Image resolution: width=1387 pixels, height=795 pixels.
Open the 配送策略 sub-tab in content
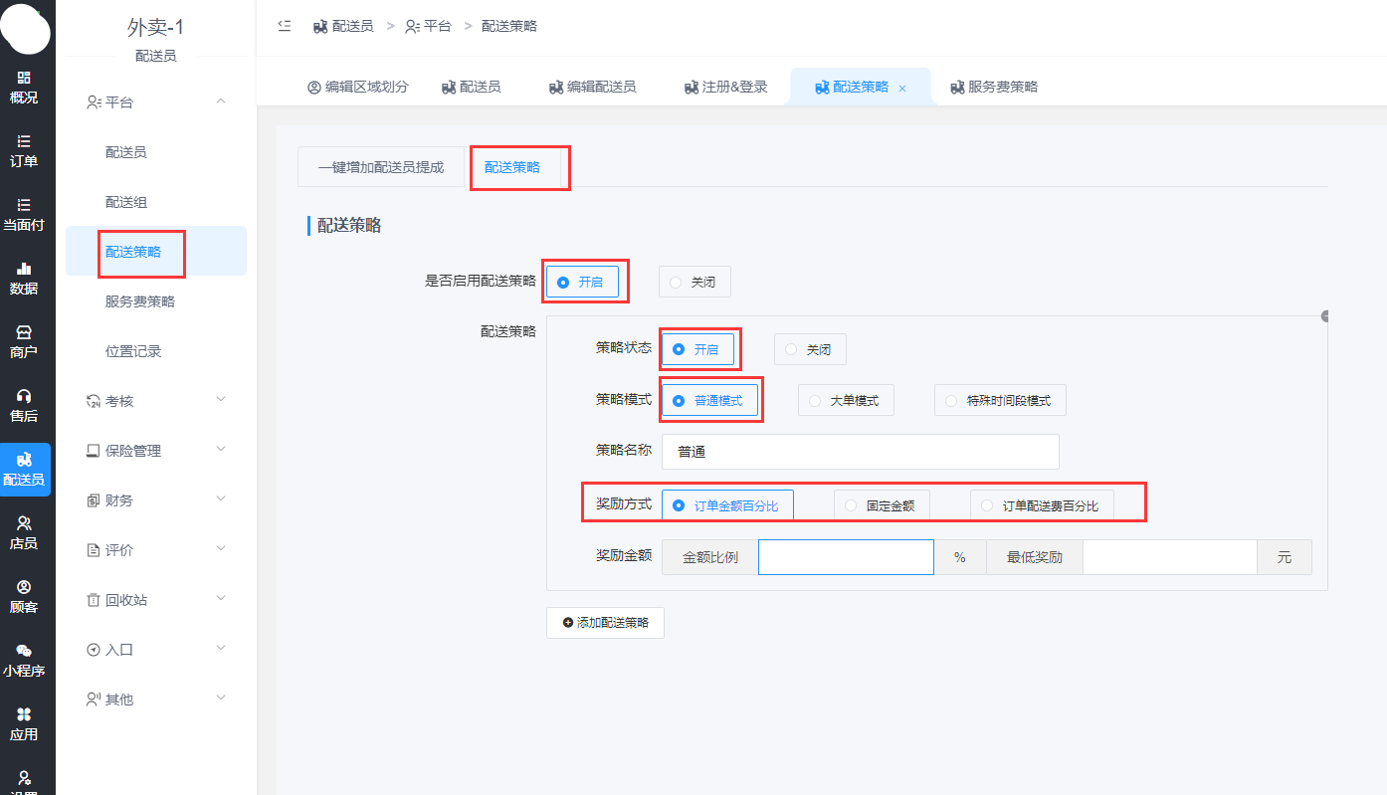512,167
